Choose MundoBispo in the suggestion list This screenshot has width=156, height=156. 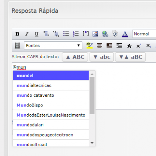point(51,105)
